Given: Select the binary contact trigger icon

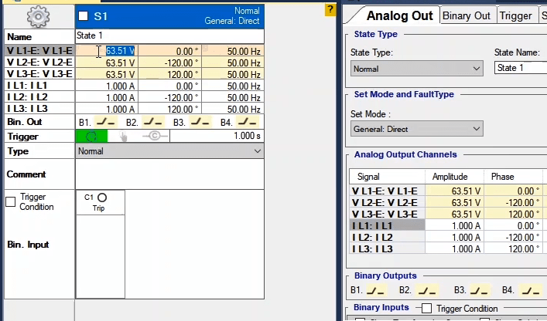Looking at the screenshot, I should [153, 136].
